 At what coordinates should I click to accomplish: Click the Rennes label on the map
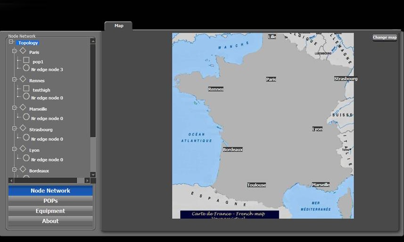[x=215, y=89]
